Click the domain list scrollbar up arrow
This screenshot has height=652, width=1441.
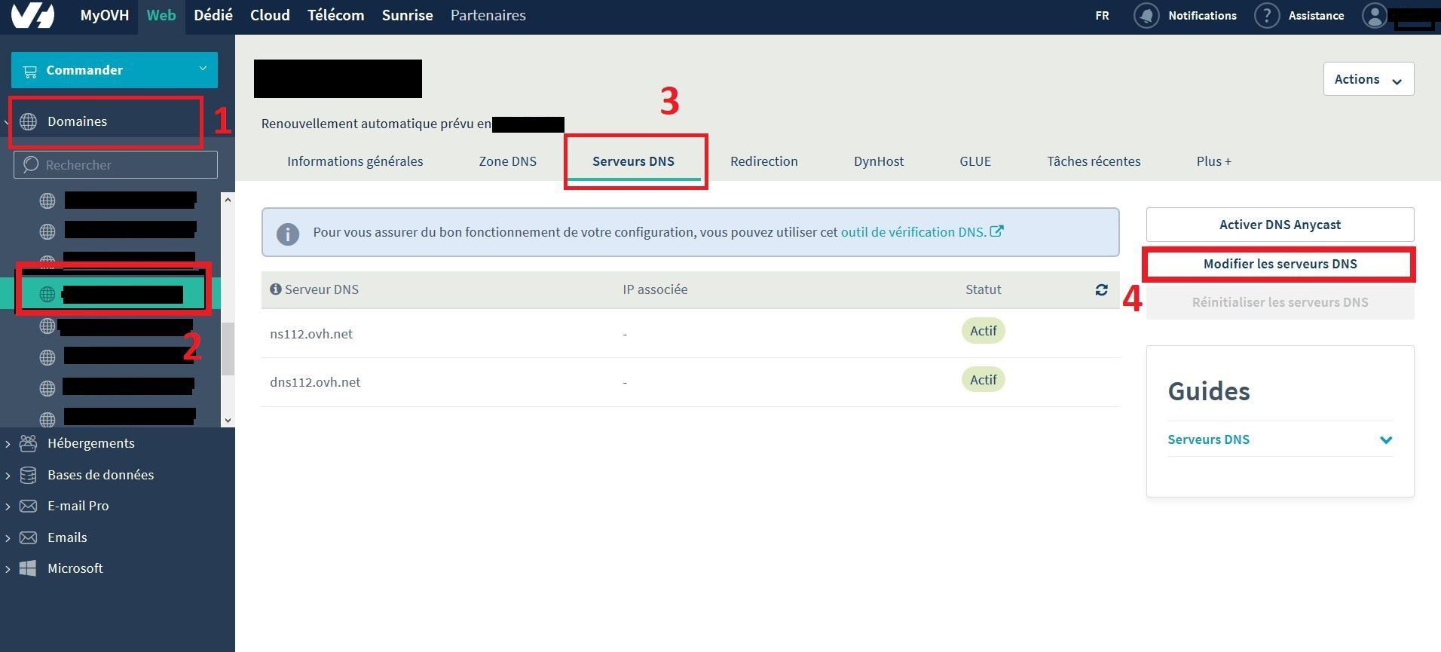pyautogui.click(x=228, y=200)
